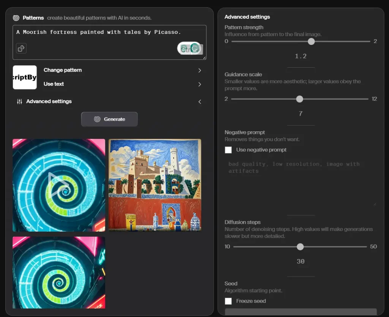Click the Diffusion steps slider handle
389x317 pixels.
pyautogui.click(x=300, y=247)
